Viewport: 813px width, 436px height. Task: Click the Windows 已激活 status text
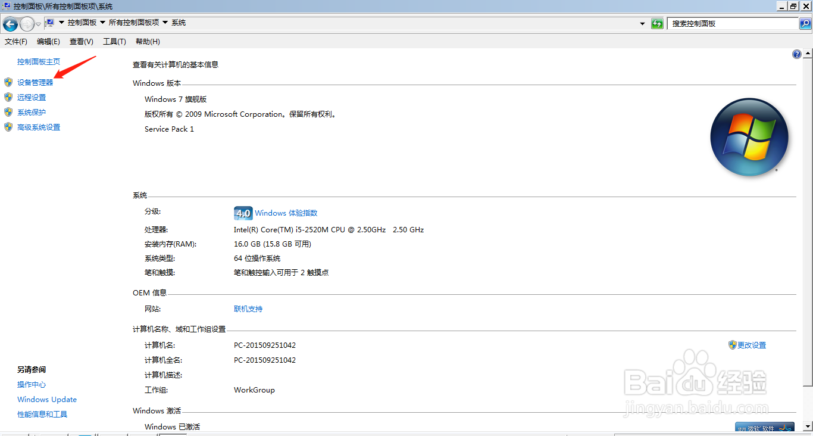click(172, 427)
